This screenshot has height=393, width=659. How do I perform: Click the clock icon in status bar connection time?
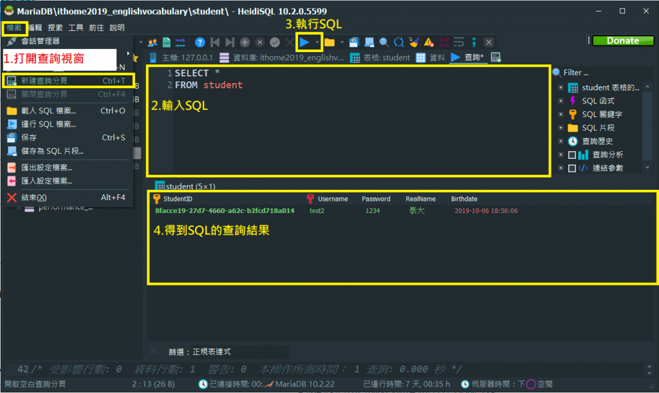(x=203, y=384)
